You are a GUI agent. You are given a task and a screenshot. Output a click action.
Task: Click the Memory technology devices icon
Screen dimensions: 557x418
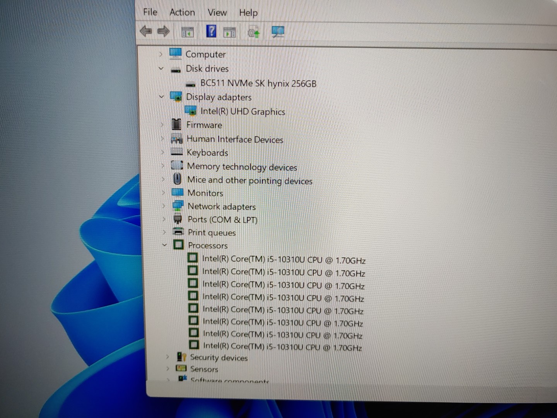[x=177, y=165]
